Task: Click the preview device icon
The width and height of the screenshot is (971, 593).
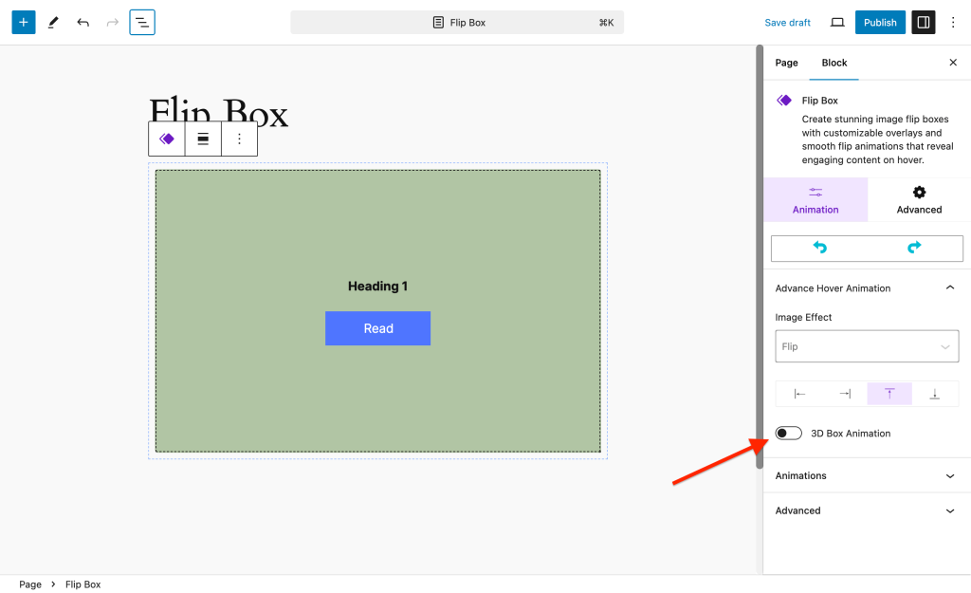Action: point(837,22)
